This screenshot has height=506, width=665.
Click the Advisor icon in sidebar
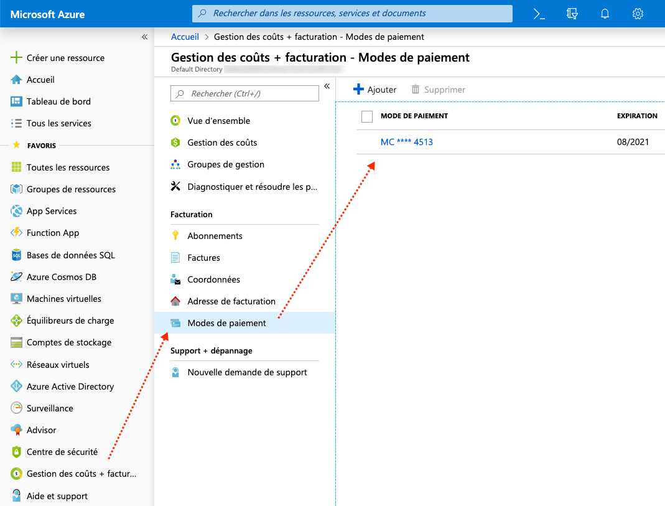pos(16,429)
